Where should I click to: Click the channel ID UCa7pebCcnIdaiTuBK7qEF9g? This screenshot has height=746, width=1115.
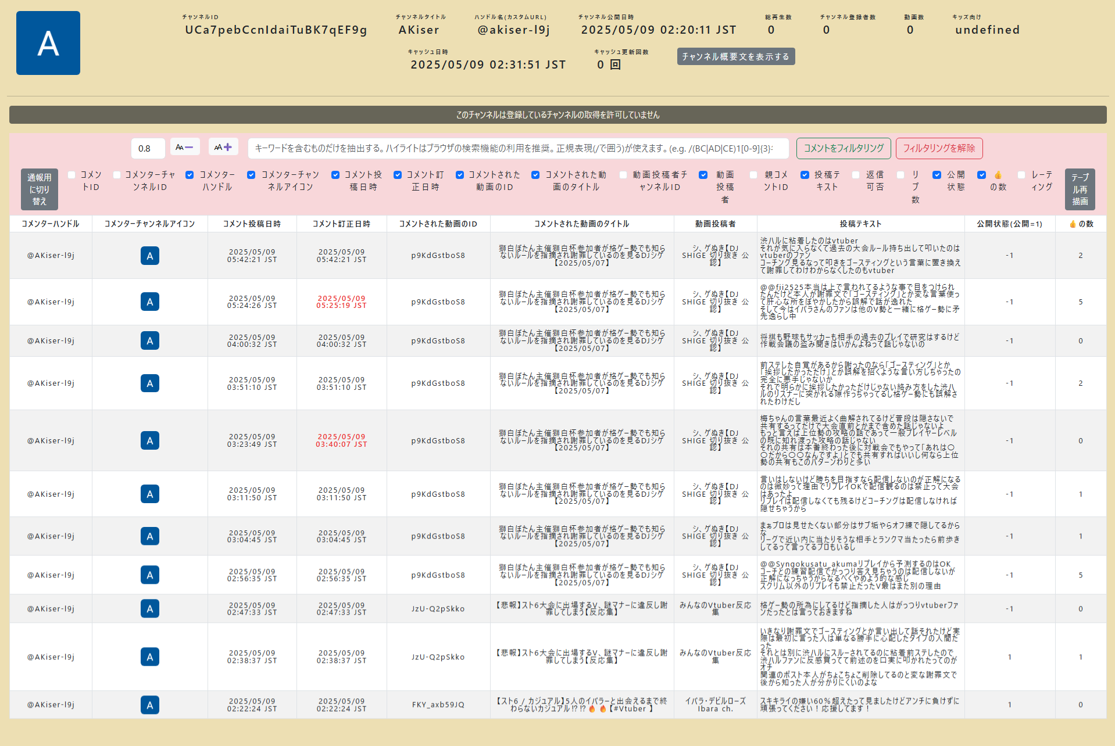click(x=276, y=30)
